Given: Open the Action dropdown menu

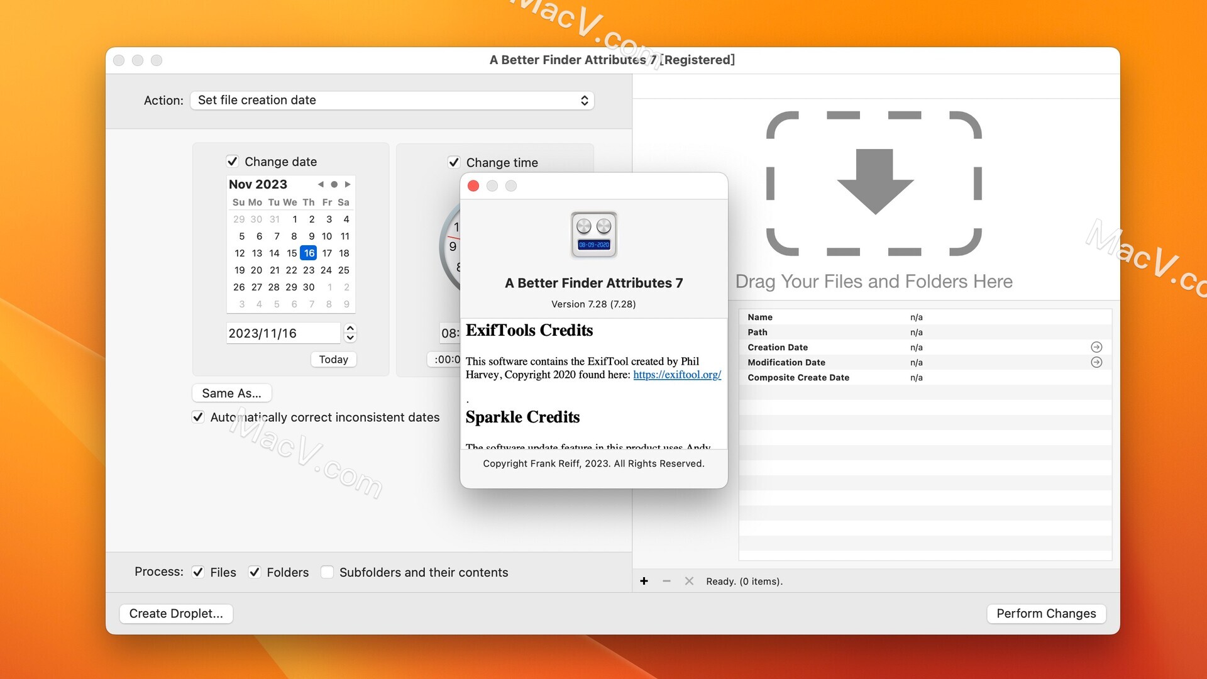Looking at the screenshot, I should (392, 100).
